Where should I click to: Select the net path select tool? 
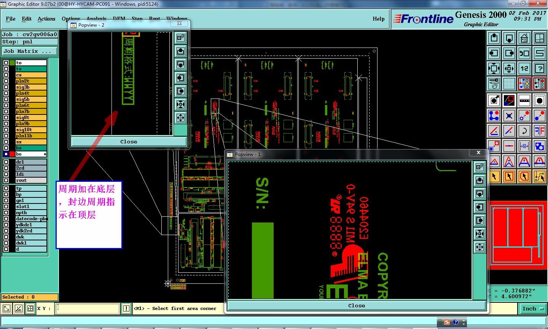540,176
